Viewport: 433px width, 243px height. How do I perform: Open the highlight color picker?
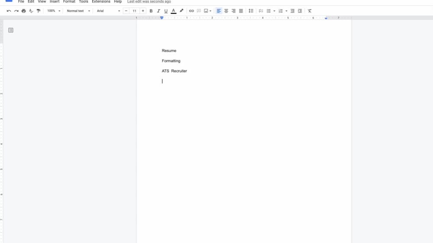[x=181, y=11]
